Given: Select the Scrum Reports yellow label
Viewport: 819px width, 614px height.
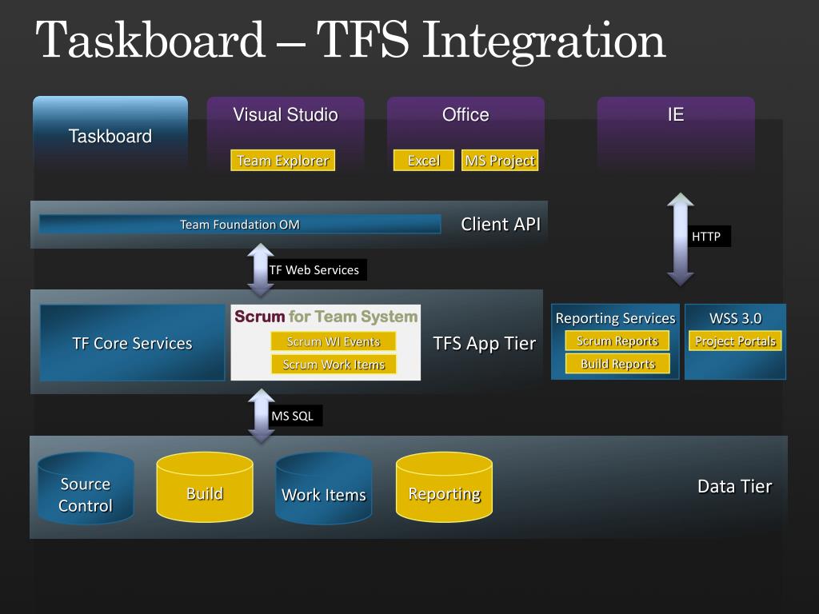Looking at the screenshot, I should (x=617, y=341).
